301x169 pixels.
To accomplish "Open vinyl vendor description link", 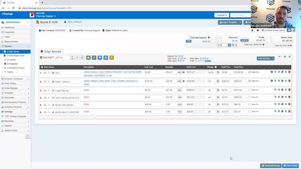I will coord(113,74).
